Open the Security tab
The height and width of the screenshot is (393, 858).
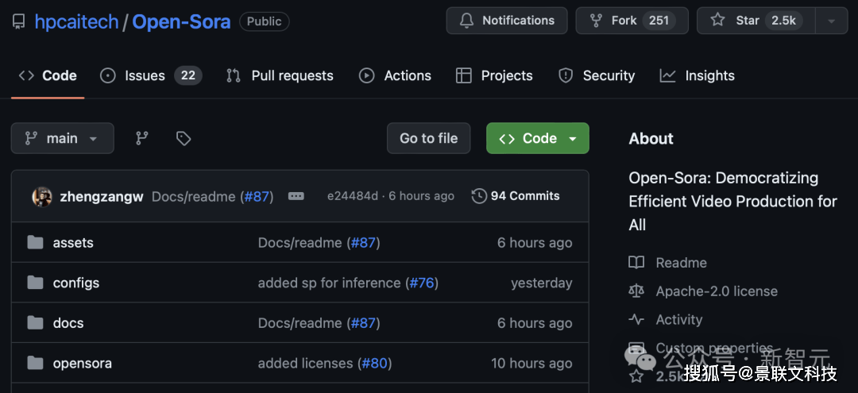pos(596,75)
